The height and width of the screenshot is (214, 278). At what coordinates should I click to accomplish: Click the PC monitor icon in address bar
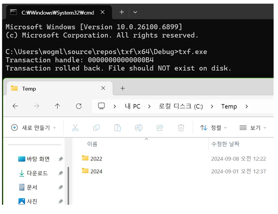(x=101, y=106)
